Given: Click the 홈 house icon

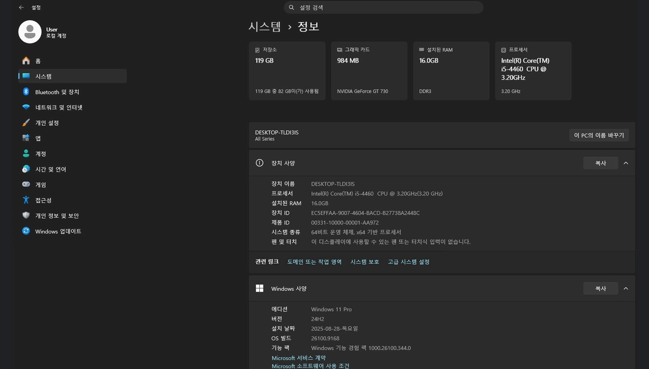Looking at the screenshot, I should pyautogui.click(x=26, y=61).
